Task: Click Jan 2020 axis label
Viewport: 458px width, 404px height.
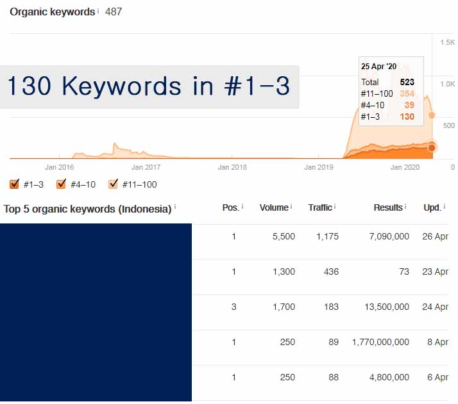Action: click(405, 167)
